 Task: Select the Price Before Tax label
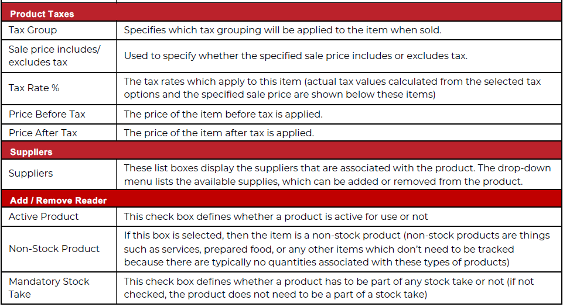[47, 114]
